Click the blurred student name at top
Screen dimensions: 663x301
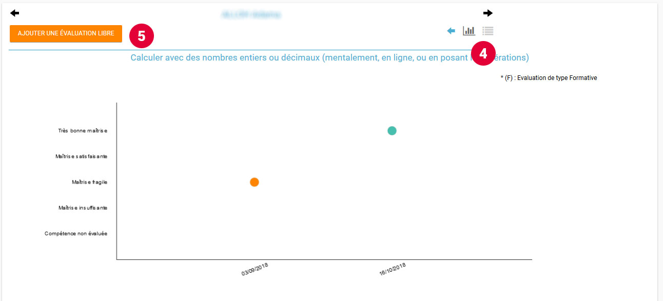[251, 15]
